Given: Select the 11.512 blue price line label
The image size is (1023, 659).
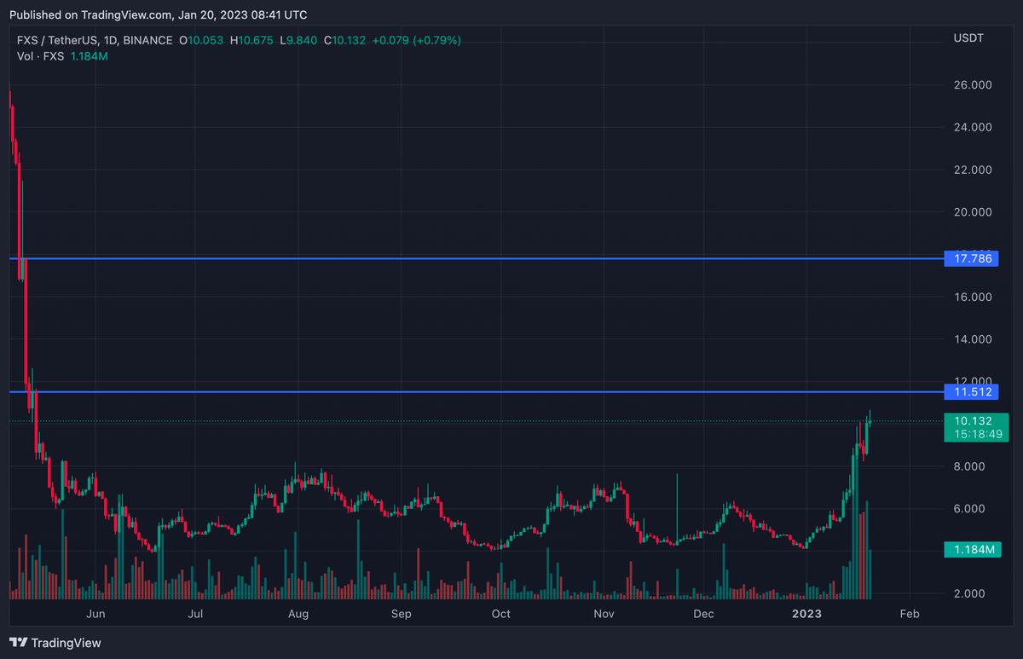Looking at the screenshot, I should click(x=971, y=392).
